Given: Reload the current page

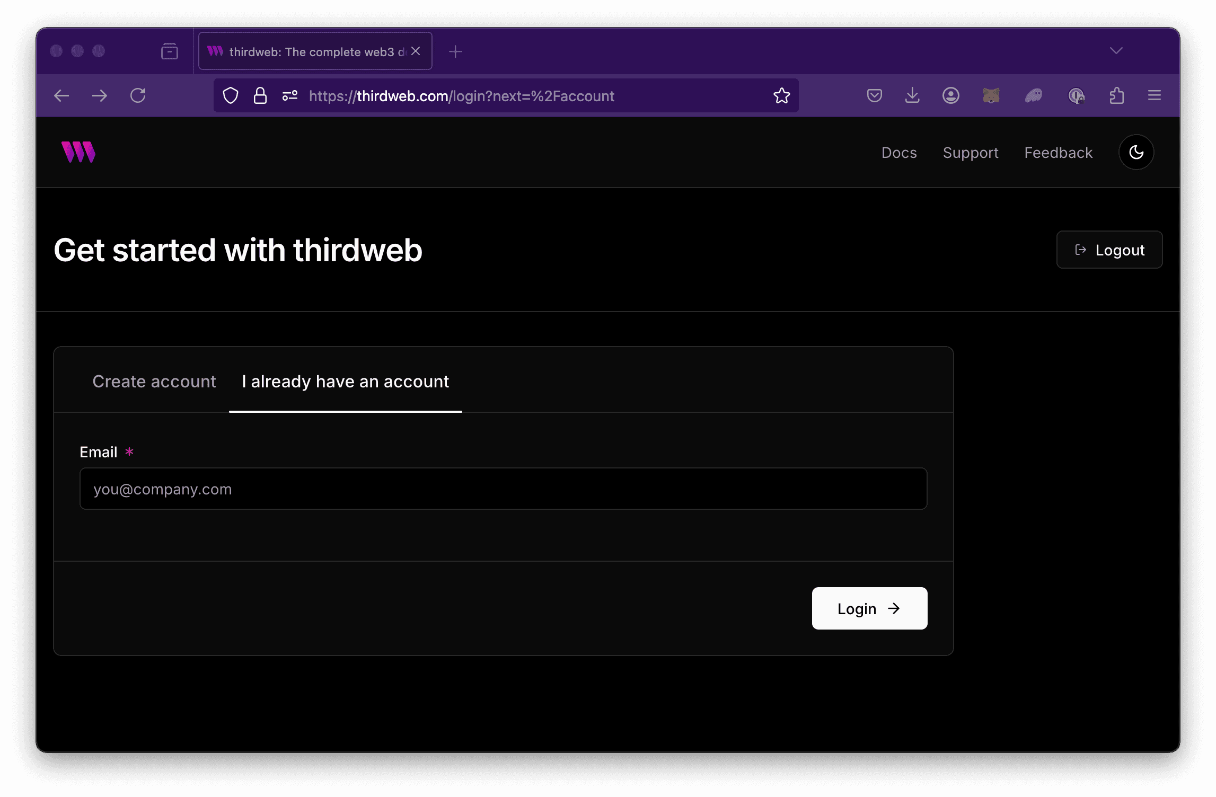Looking at the screenshot, I should [138, 96].
